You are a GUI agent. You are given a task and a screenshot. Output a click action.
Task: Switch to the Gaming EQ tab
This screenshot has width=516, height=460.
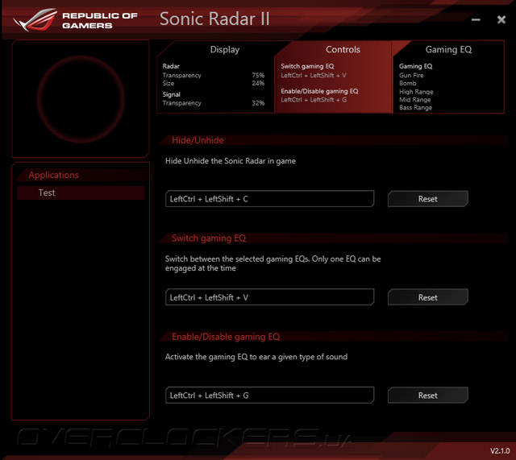(x=448, y=77)
